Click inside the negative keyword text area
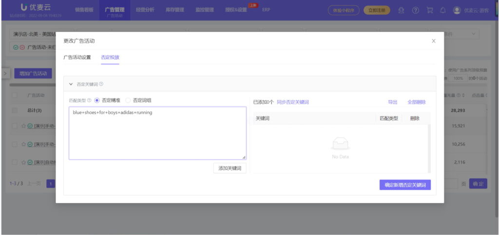 click(x=157, y=134)
